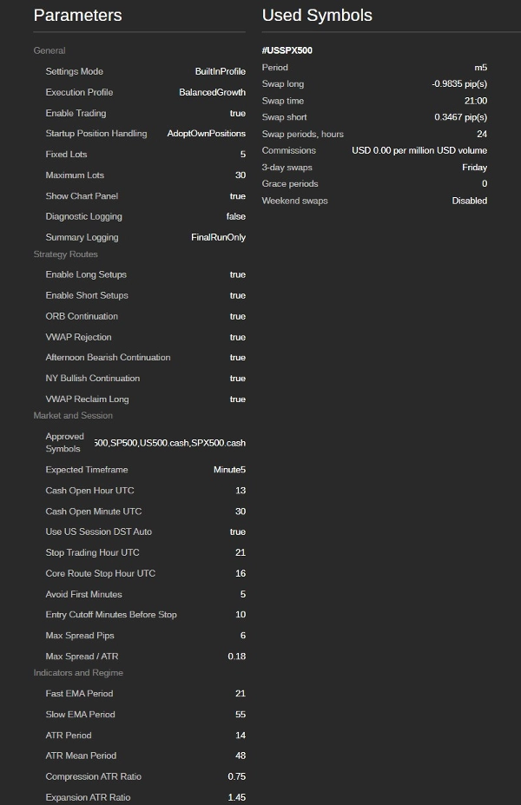Click the Expected Timeframe Minute5 value
Screen dimensions: 521x805
229,470
